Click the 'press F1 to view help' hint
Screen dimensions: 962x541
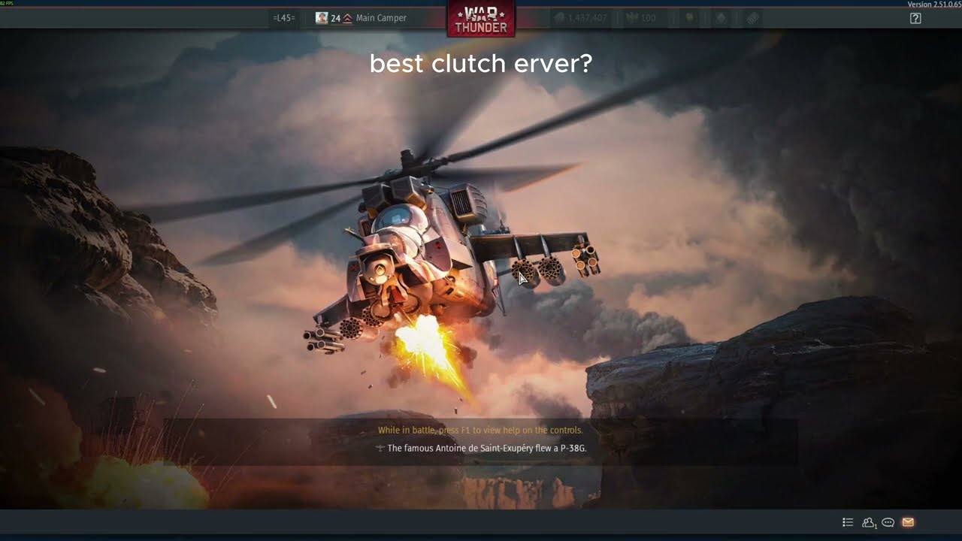coord(480,430)
